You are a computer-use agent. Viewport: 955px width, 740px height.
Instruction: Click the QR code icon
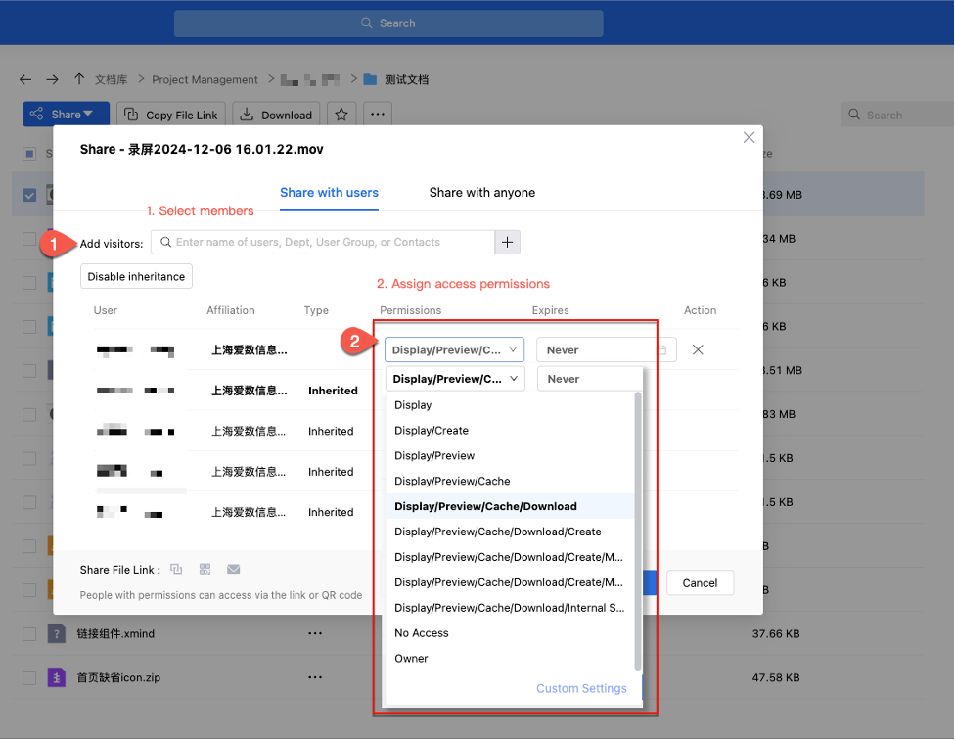click(205, 569)
